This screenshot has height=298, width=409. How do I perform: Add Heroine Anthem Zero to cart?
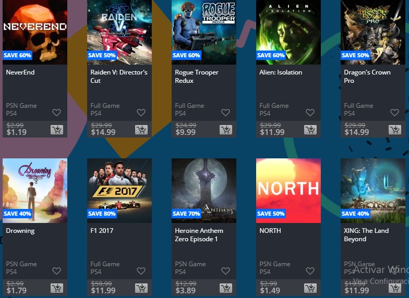(226, 288)
